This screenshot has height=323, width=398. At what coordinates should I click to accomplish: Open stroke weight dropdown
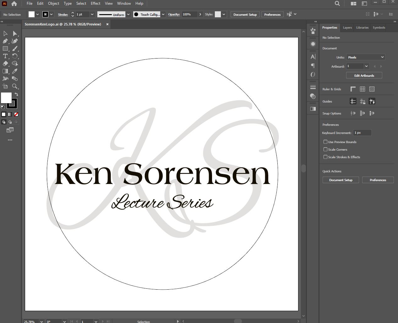[92, 14]
